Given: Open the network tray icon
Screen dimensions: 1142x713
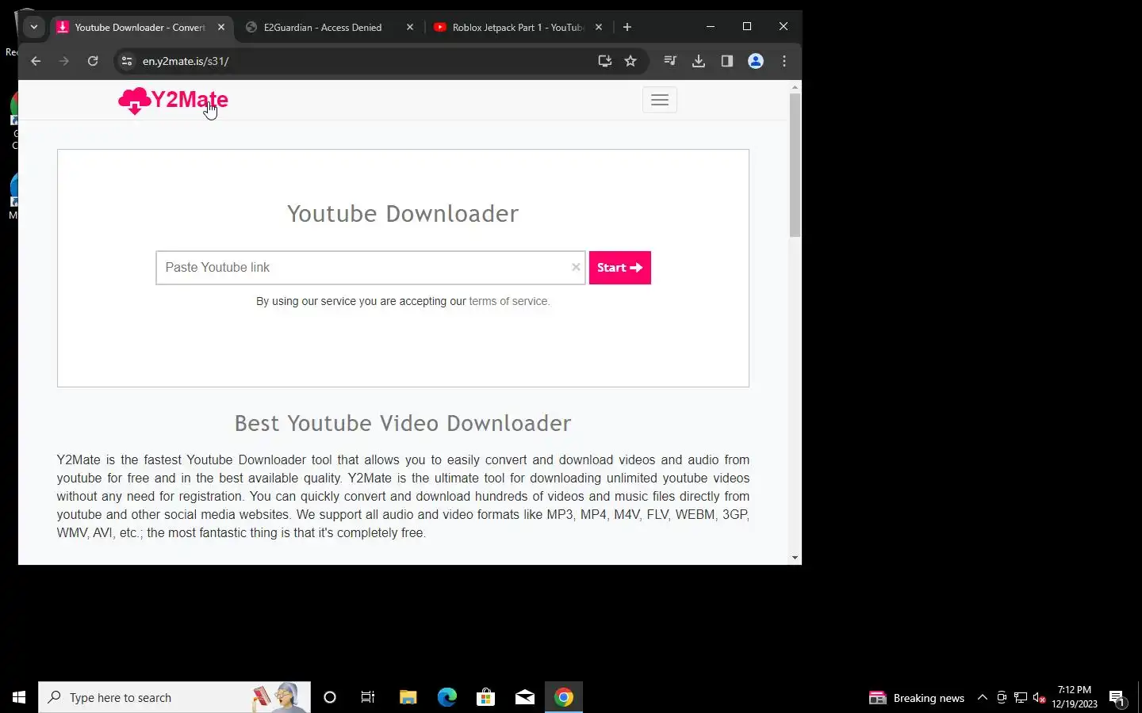Looking at the screenshot, I should pyautogui.click(x=1021, y=698).
